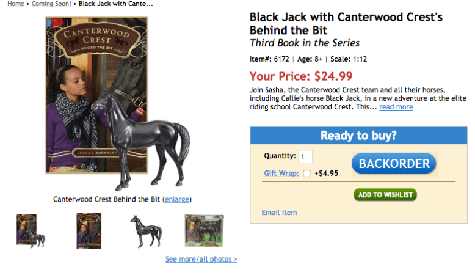This screenshot has height=278, width=475.
Task: Click the Quantity input field
Action: pos(305,156)
